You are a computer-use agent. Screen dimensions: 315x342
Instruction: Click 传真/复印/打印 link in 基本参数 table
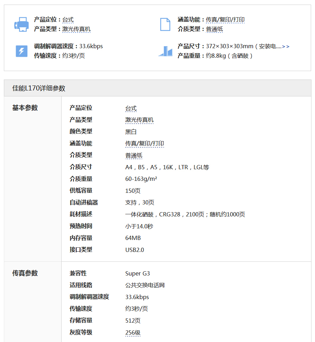(145, 144)
